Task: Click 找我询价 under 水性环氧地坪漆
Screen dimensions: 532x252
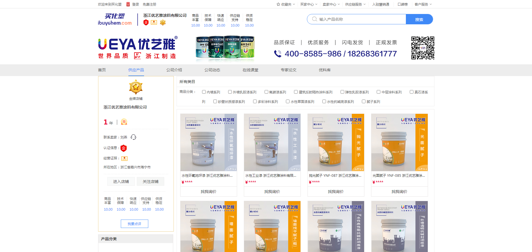Action: 209,192
